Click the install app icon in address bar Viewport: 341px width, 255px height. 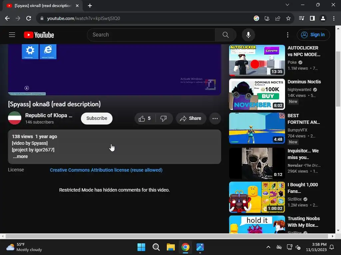pyautogui.click(x=267, y=19)
